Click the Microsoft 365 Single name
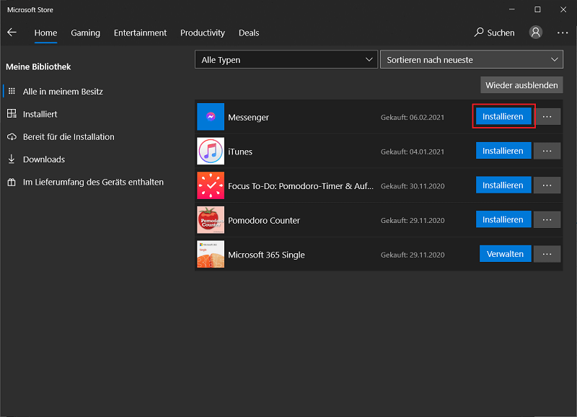This screenshot has height=417, width=577. tap(266, 255)
